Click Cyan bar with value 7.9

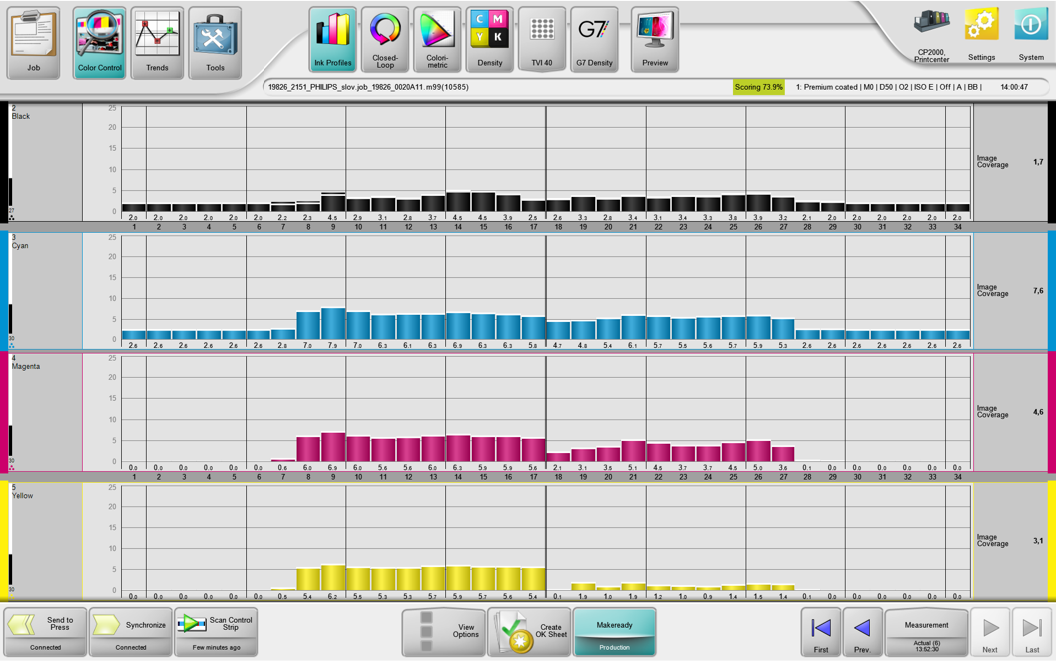click(333, 324)
